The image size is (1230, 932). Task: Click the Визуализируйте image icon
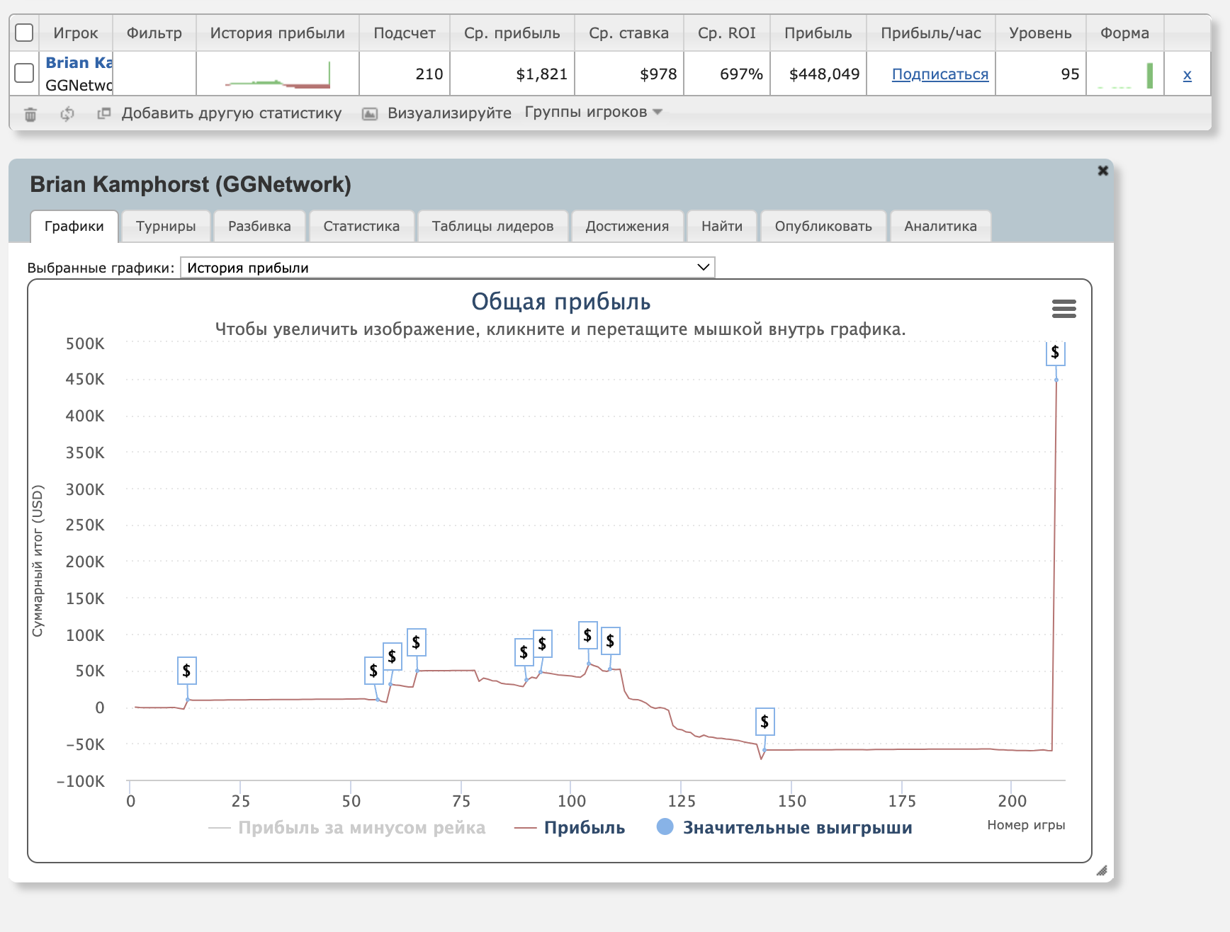pyautogui.click(x=369, y=114)
